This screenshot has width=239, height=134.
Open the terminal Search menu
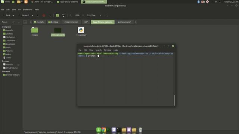(99, 50)
